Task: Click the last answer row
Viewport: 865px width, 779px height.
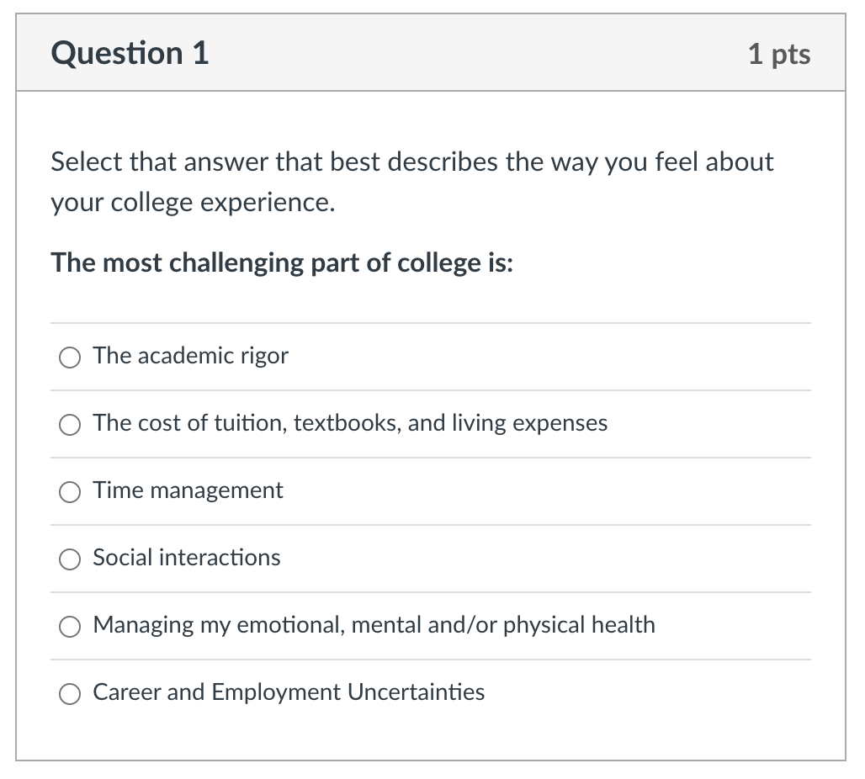Action: [x=431, y=693]
